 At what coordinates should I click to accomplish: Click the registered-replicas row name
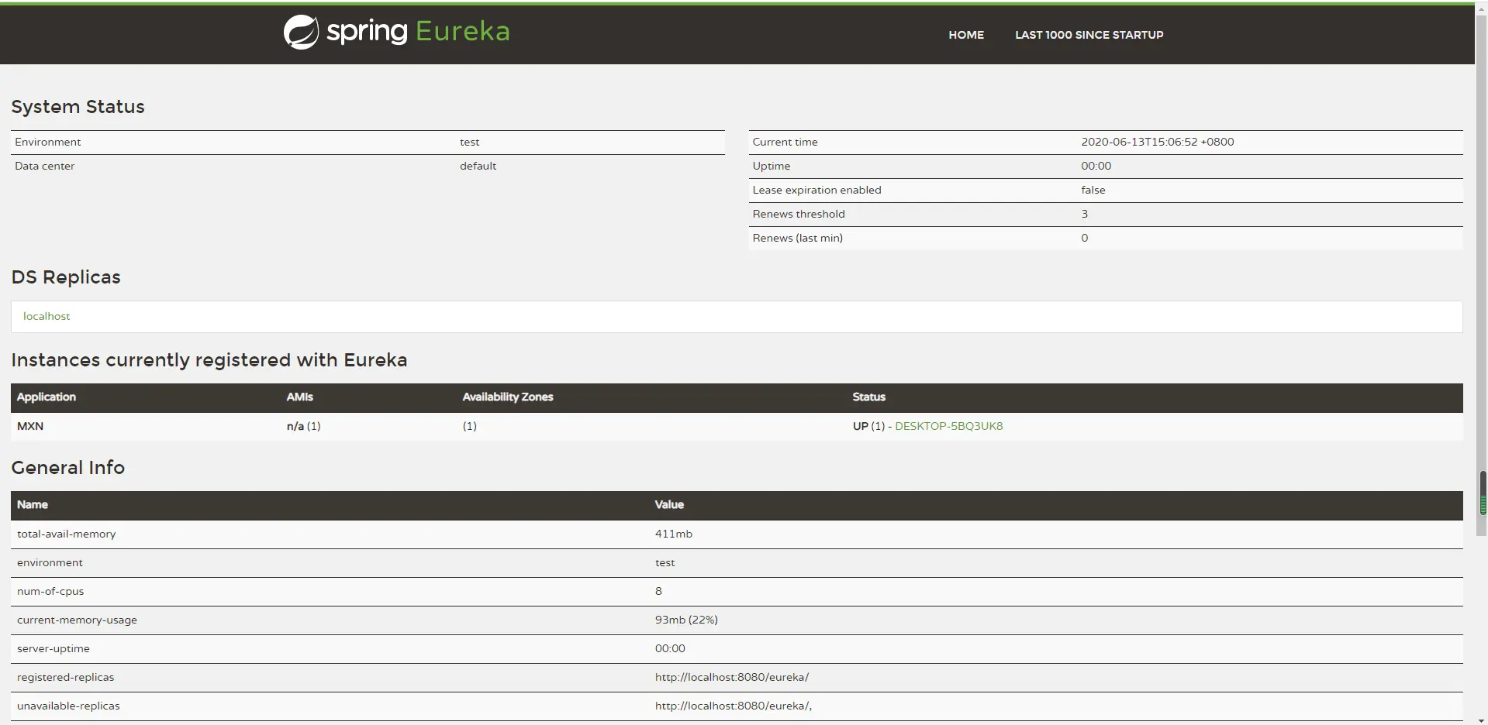coord(66,677)
